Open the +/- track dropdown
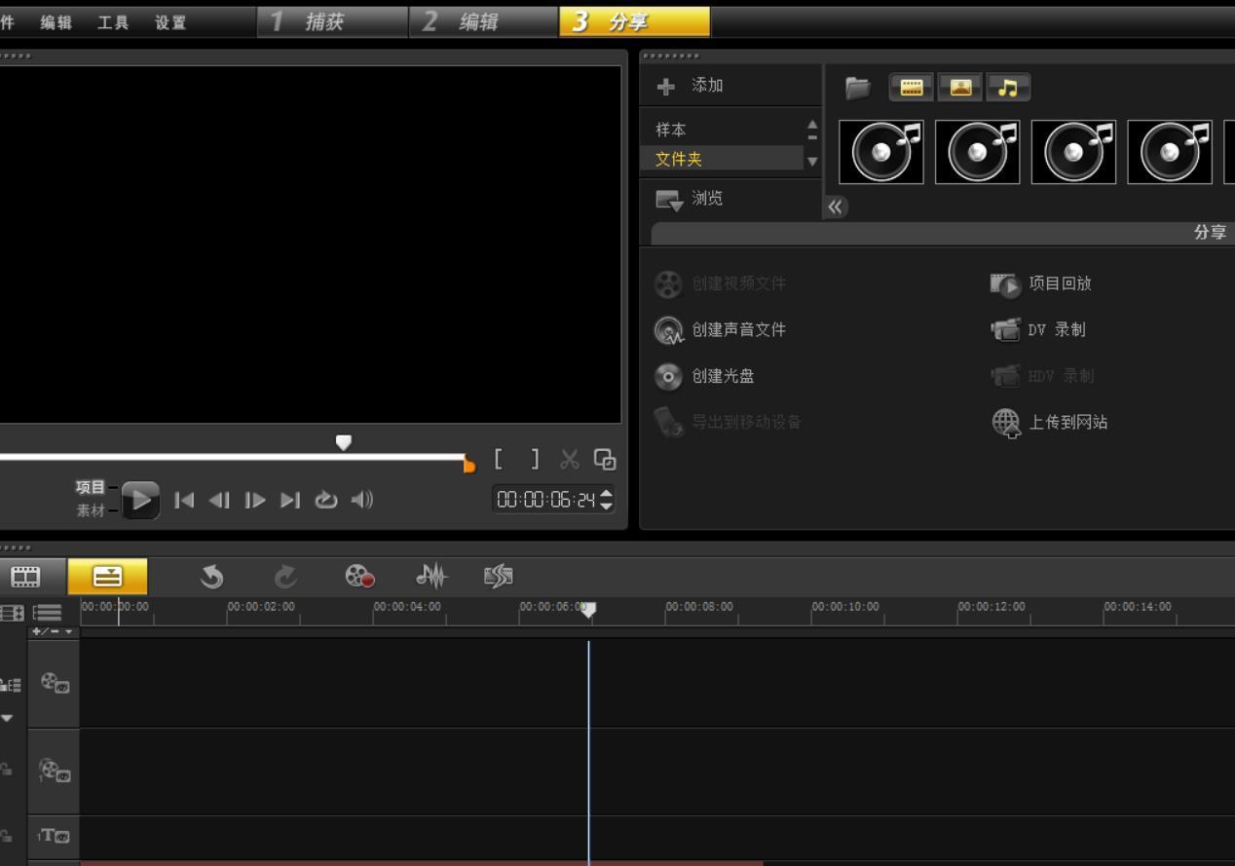Screen dimensions: 1235x866 point(53,632)
